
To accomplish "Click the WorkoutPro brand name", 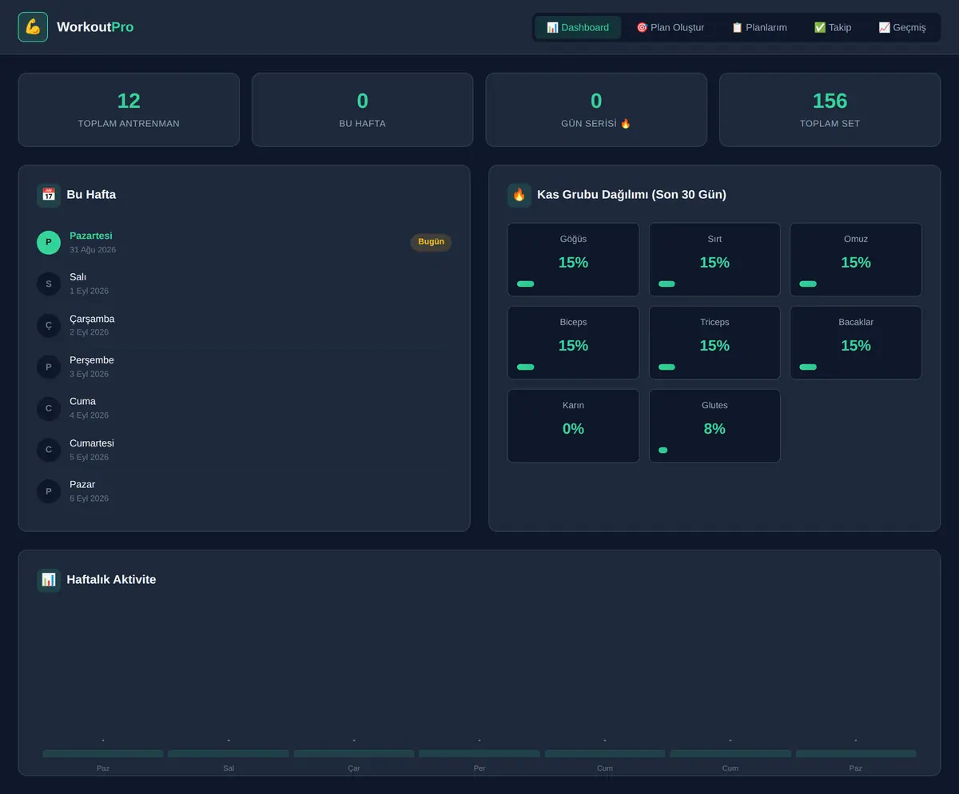I will [95, 27].
